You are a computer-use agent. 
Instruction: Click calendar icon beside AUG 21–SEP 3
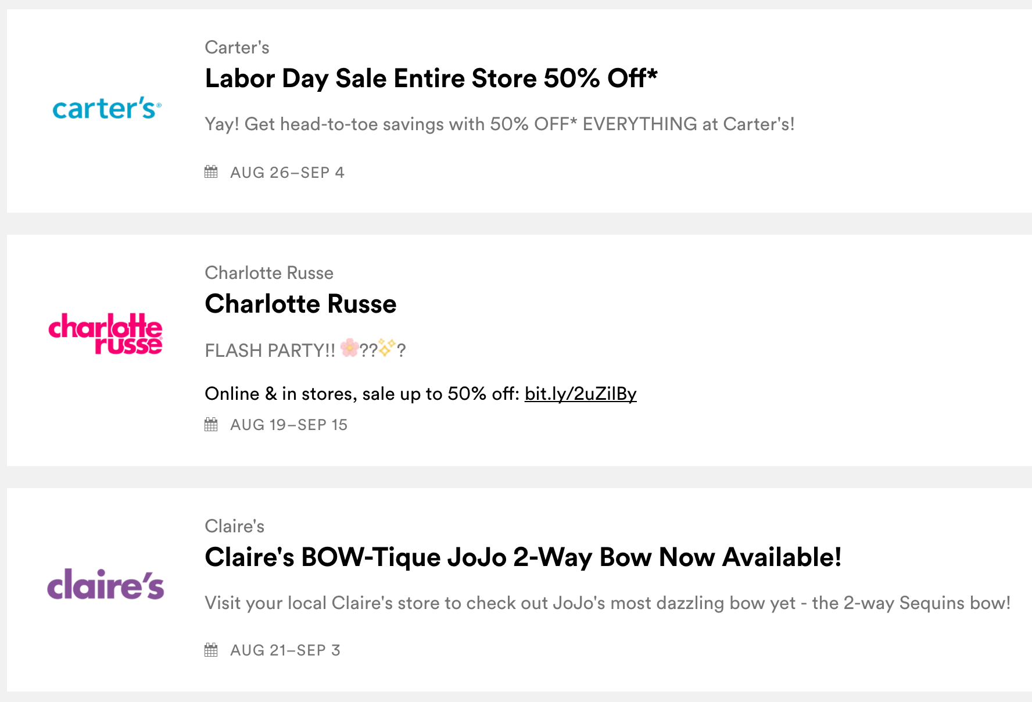(x=212, y=650)
